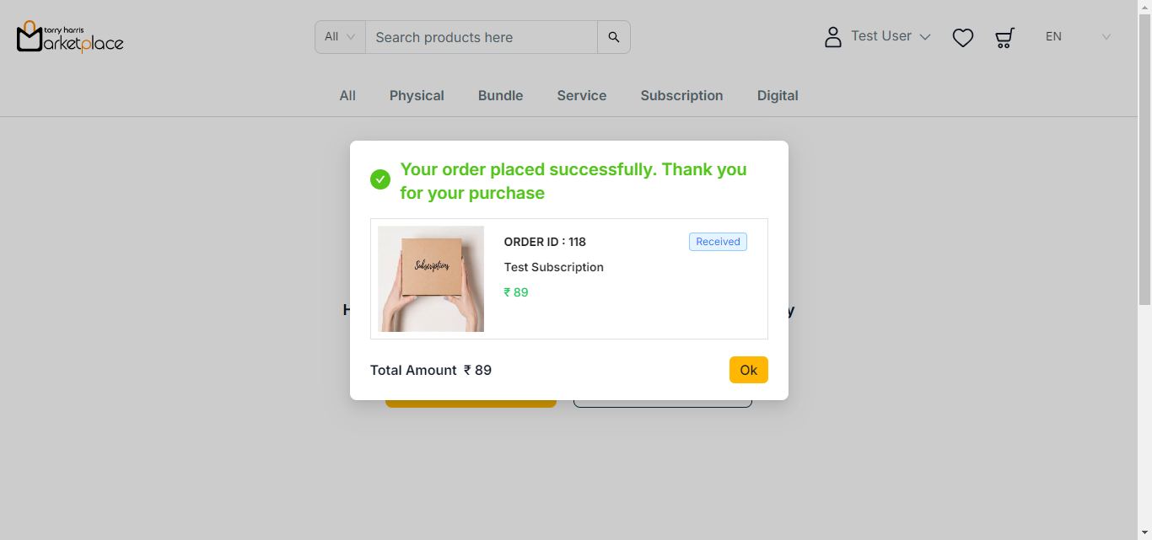This screenshot has height=540, width=1152.
Task: Click the subscription box product thumbnail
Action: click(431, 279)
